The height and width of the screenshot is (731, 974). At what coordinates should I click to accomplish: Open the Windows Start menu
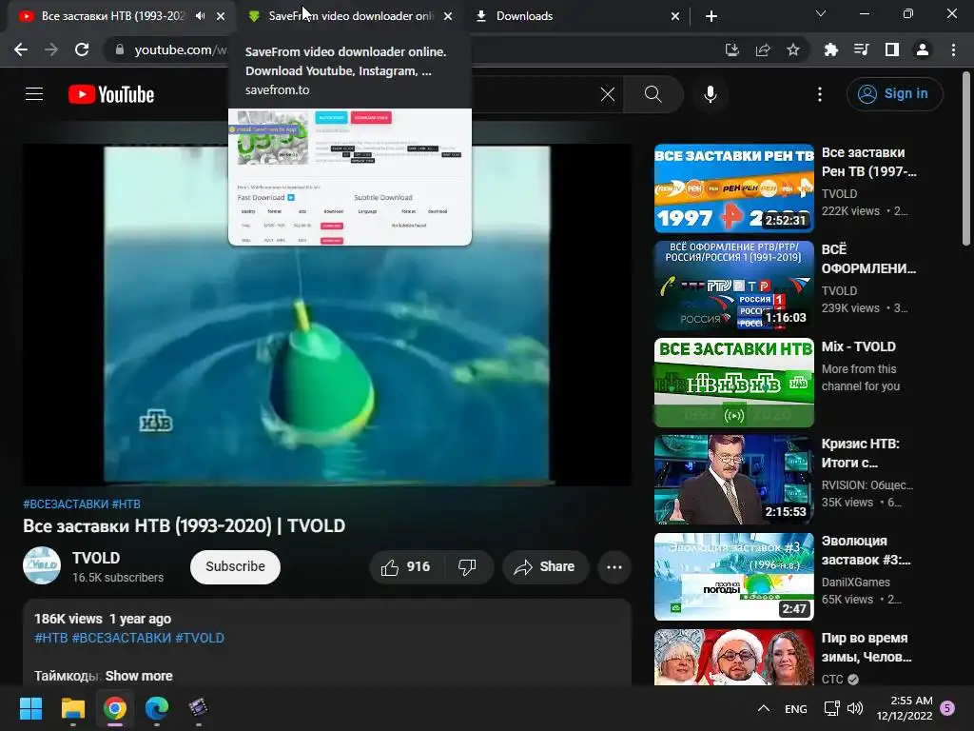30,708
